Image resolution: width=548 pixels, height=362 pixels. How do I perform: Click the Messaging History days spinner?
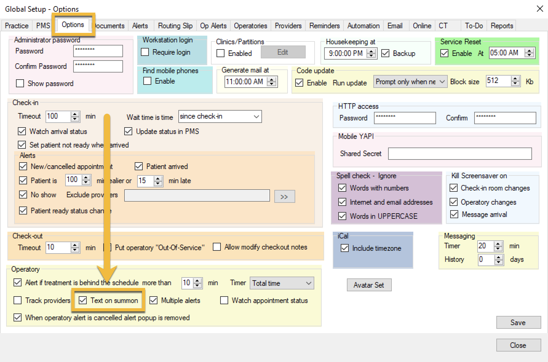(x=498, y=260)
